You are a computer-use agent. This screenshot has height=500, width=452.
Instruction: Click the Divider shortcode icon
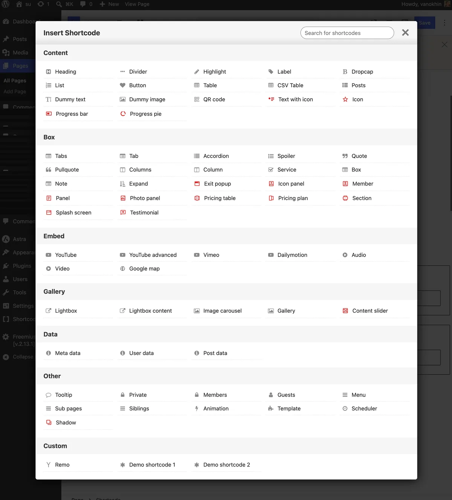[122, 71]
